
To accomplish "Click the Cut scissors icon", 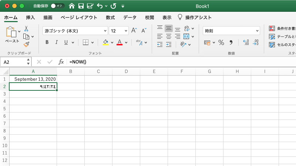I will (x=26, y=29).
